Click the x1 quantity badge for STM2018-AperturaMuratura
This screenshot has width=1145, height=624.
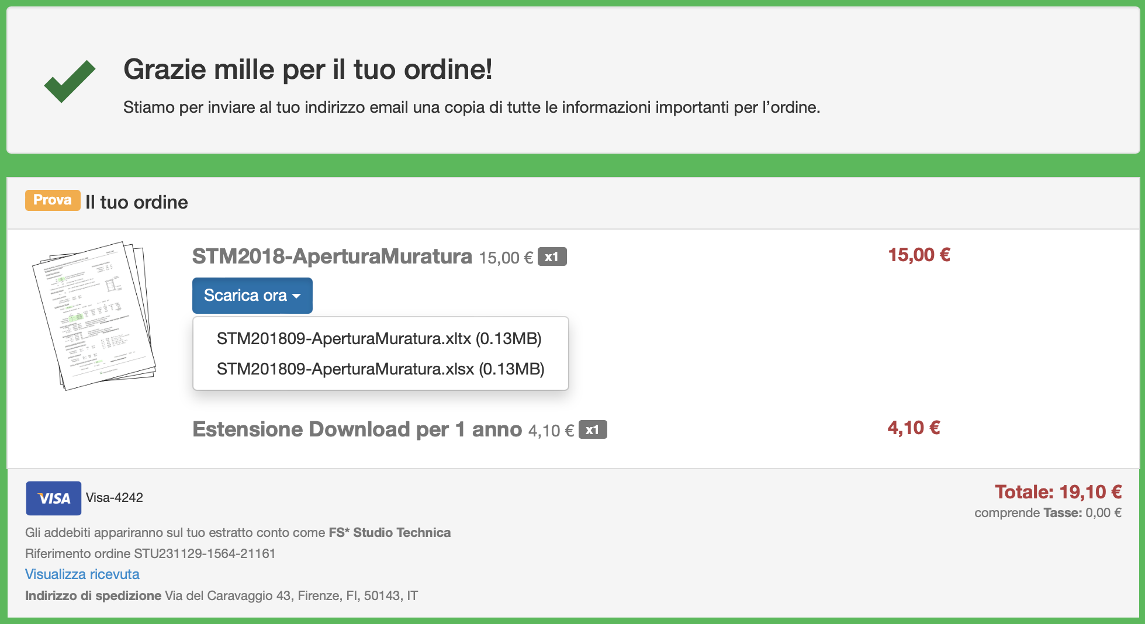552,257
